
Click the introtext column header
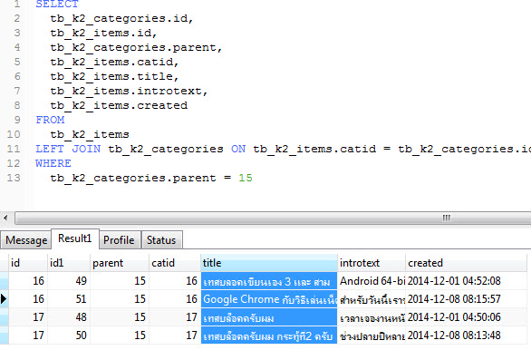click(x=372, y=263)
